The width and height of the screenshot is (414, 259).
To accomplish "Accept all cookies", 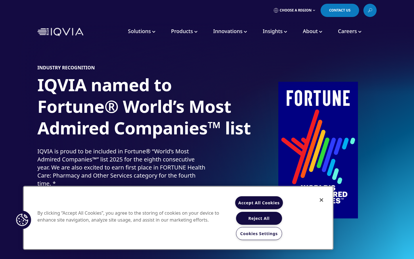I will (x=259, y=203).
